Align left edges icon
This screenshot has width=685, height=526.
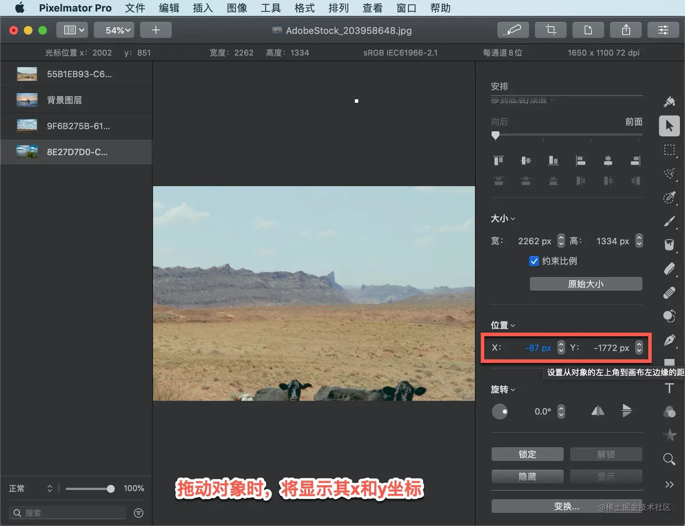click(x=580, y=160)
